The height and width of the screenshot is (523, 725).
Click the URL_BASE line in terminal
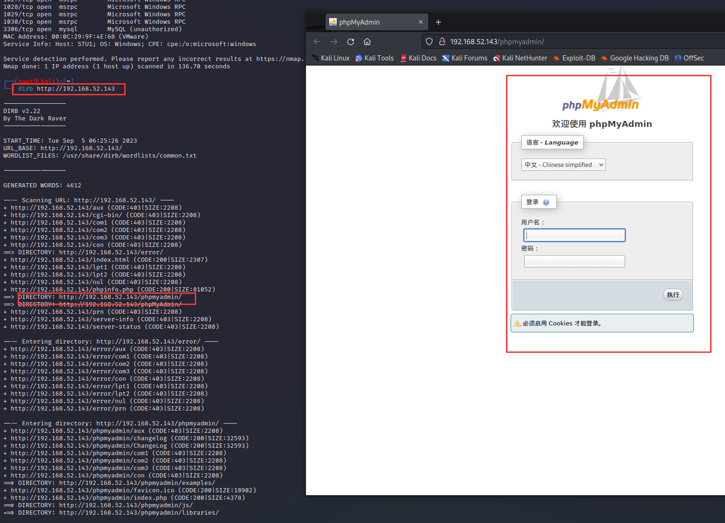point(63,148)
